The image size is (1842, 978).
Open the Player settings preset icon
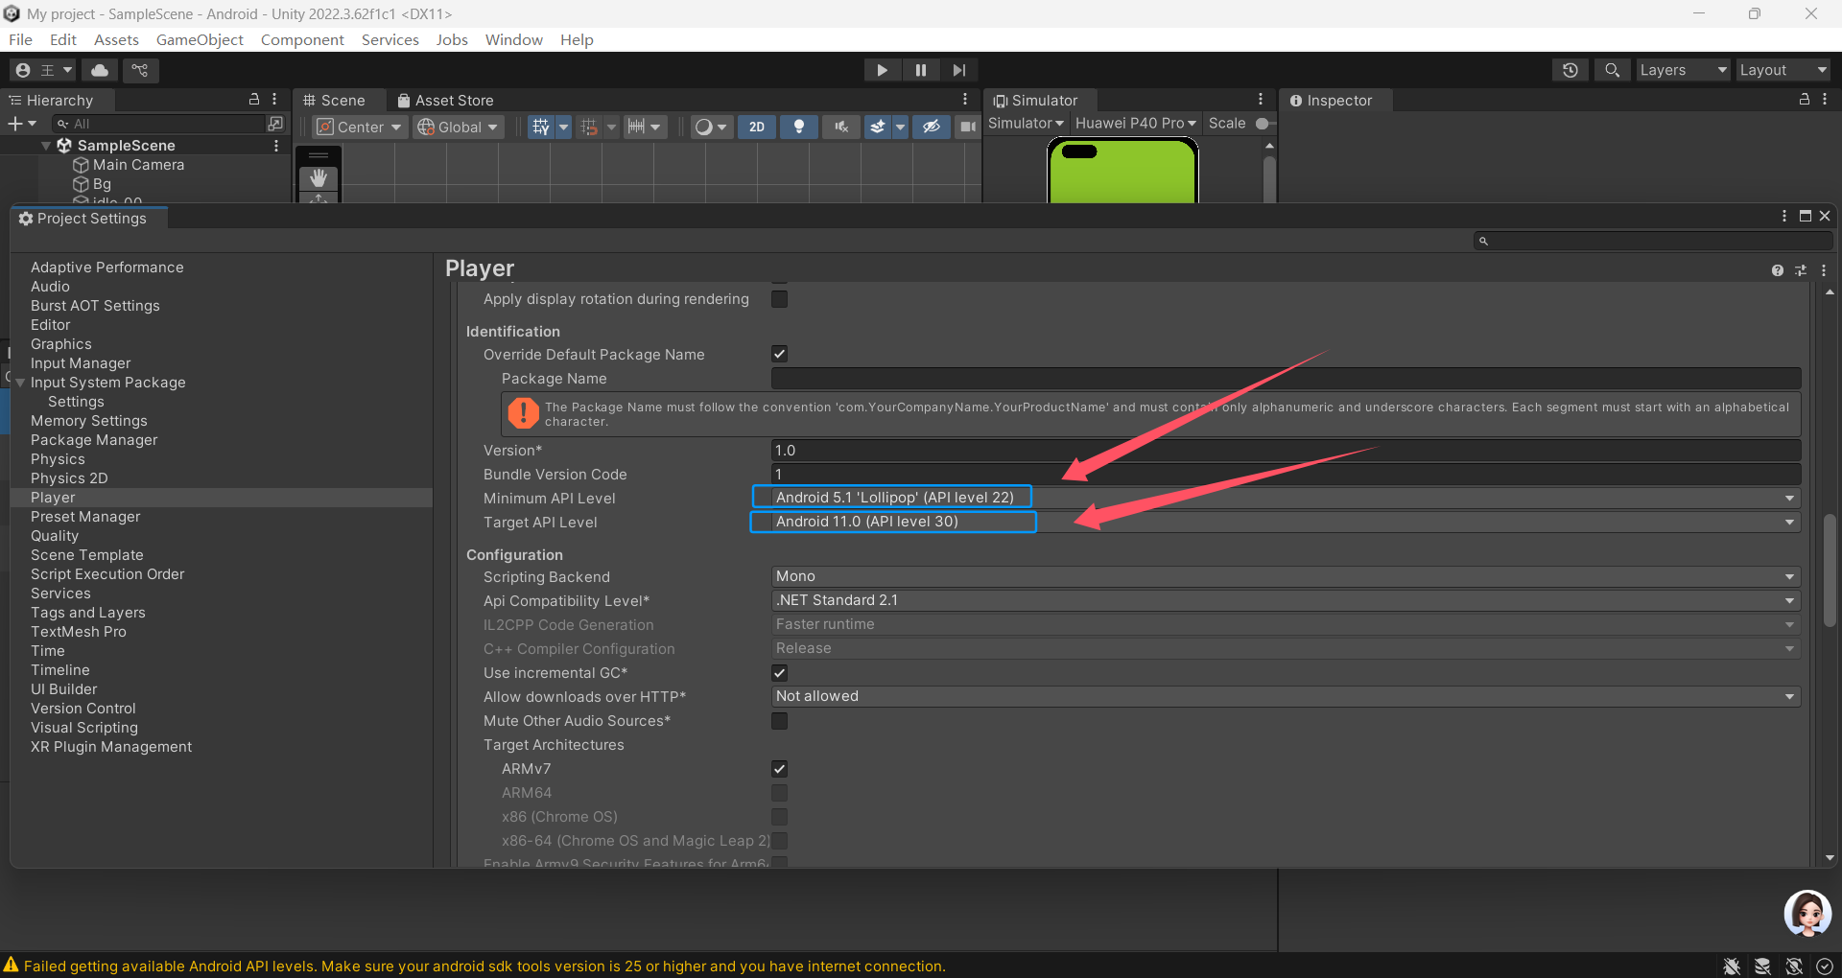(1801, 270)
